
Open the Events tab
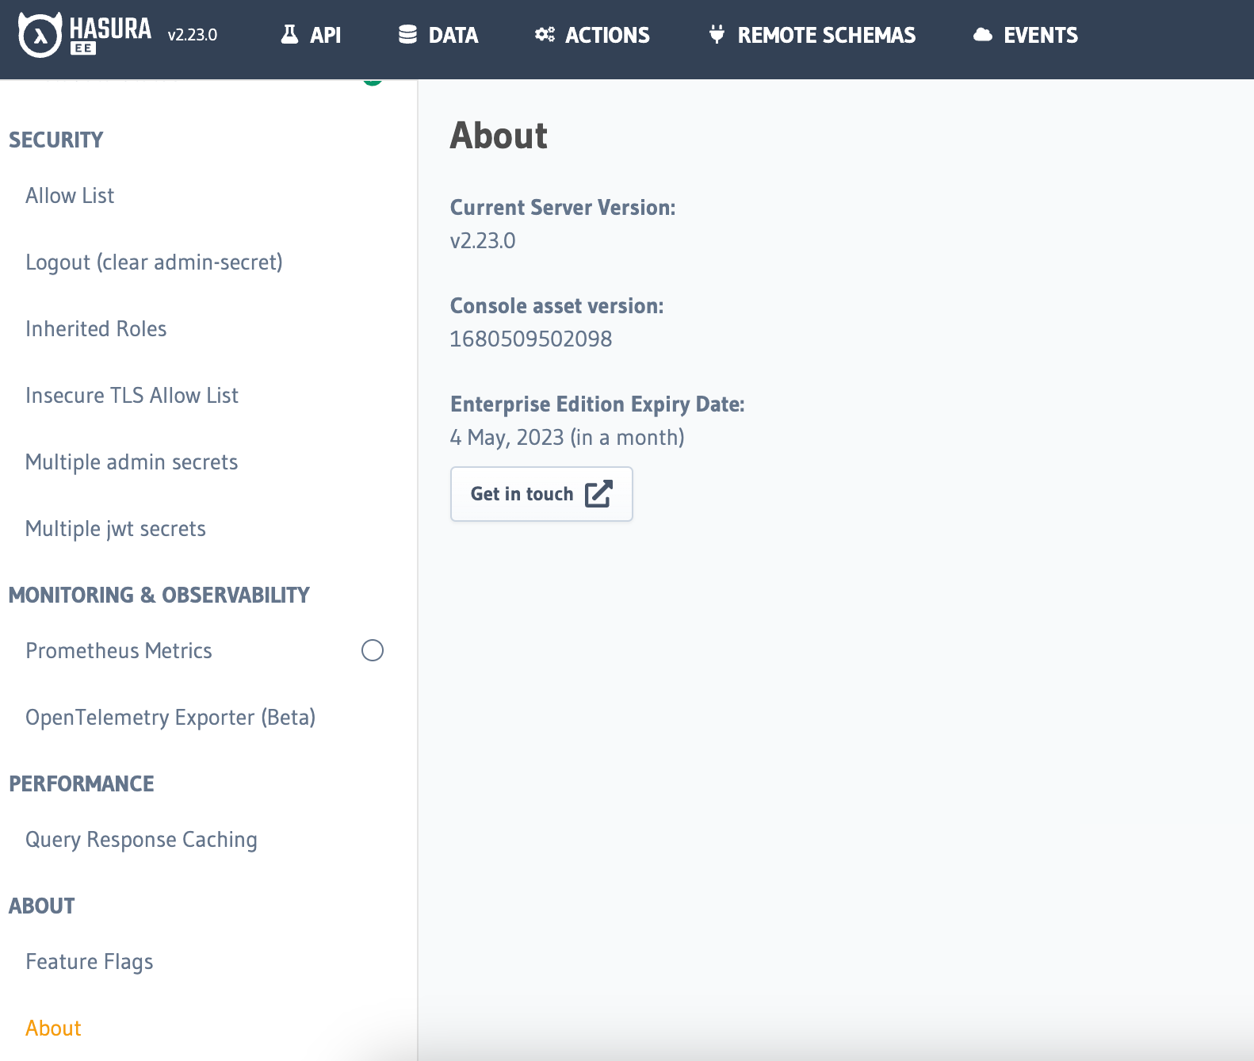[1039, 35]
